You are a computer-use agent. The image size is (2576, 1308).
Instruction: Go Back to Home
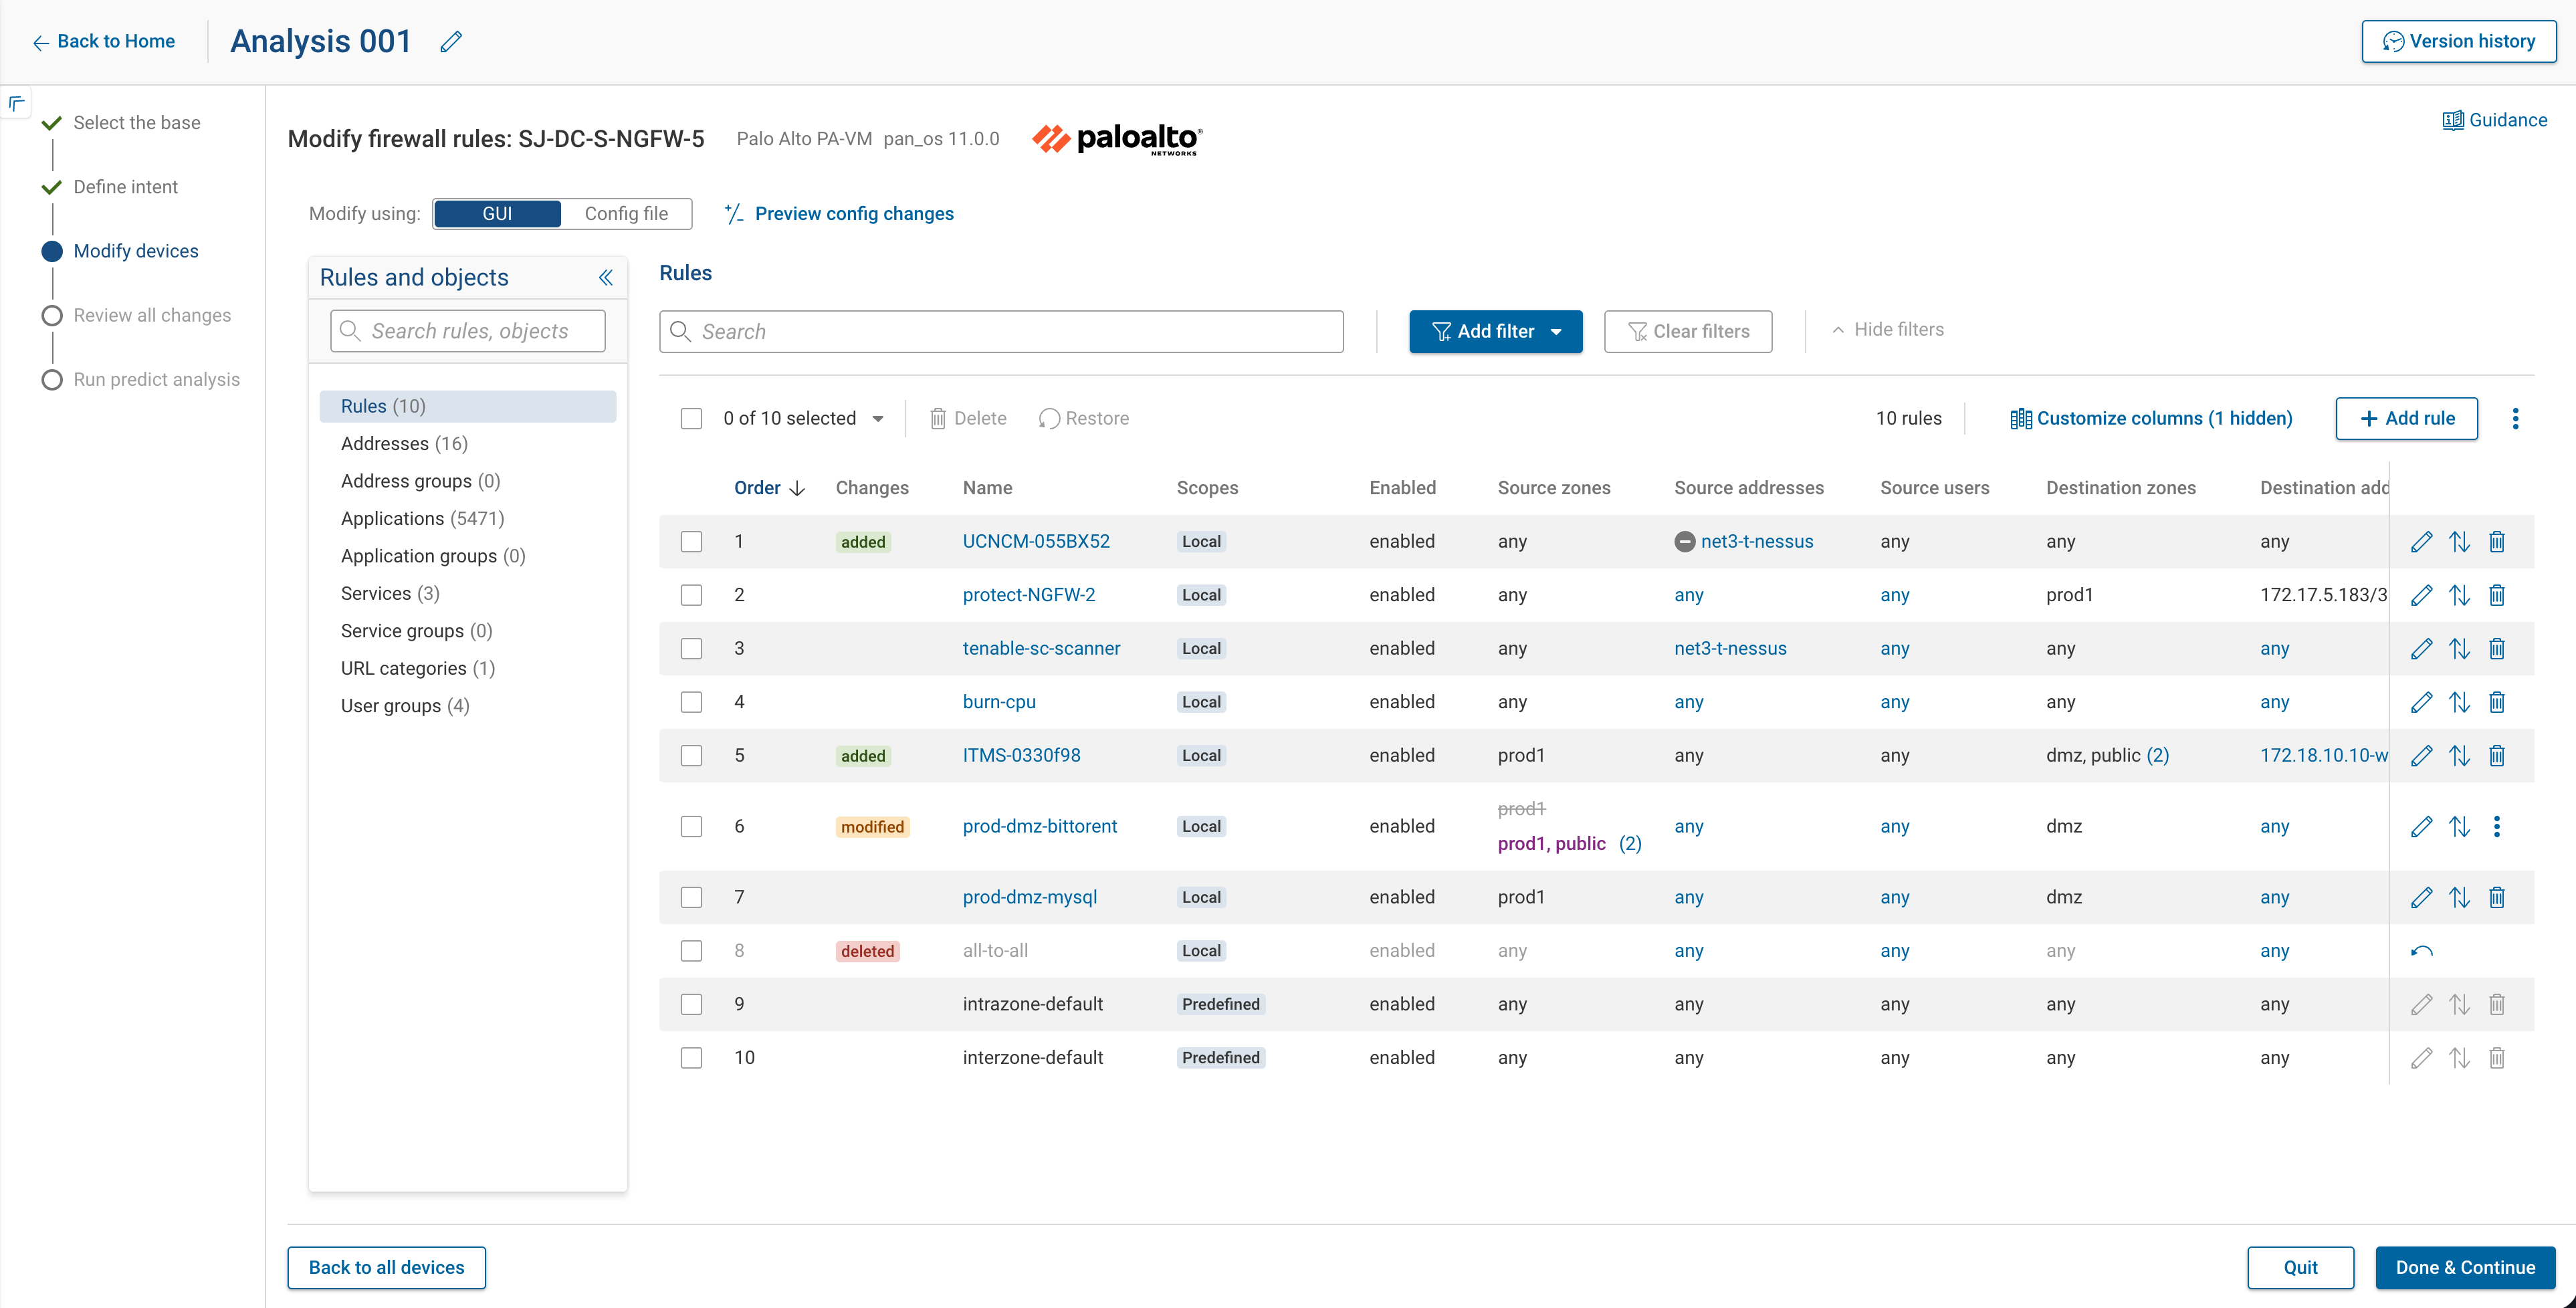pyautogui.click(x=103, y=41)
